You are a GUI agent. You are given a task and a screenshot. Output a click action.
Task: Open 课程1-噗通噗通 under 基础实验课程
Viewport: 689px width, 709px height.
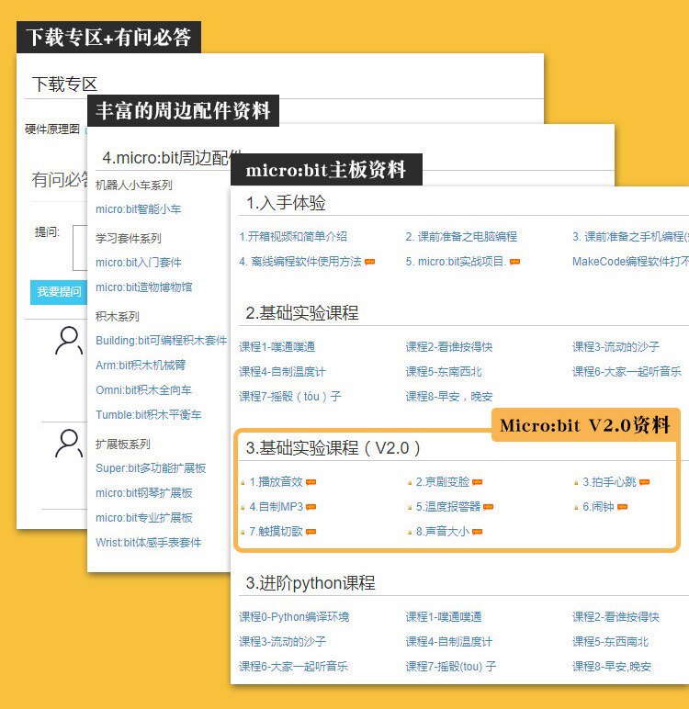277,347
